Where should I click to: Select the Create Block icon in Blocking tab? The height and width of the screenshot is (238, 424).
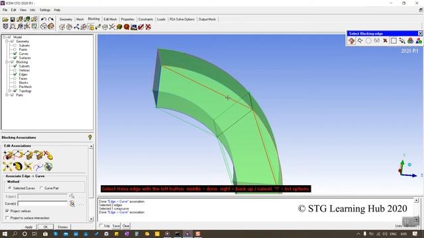pyautogui.click(x=62, y=27)
